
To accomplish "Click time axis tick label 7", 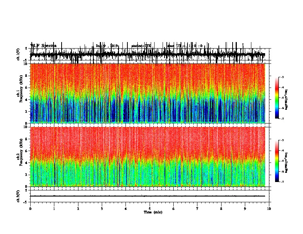I will (x=197, y=208).
